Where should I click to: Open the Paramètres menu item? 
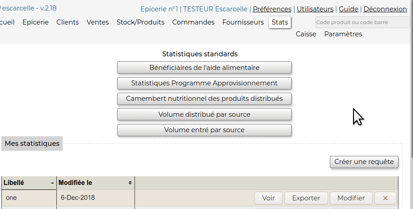pyautogui.click(x=343, y=34)
